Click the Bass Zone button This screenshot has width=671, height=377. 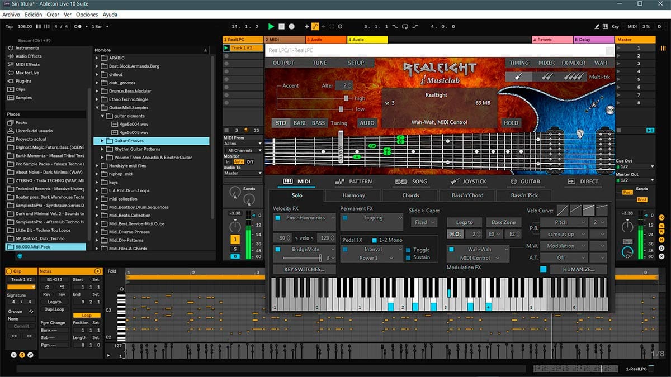503,222
